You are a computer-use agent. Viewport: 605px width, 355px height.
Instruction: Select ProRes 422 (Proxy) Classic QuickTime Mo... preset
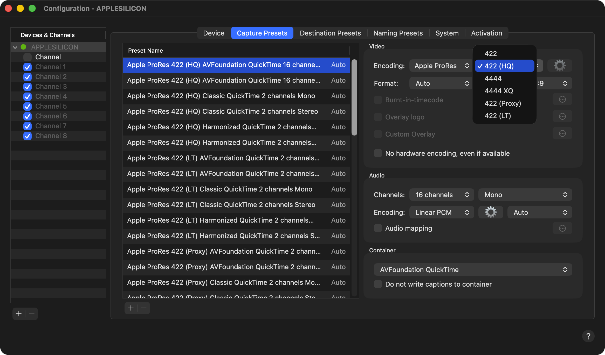(236, 283)
